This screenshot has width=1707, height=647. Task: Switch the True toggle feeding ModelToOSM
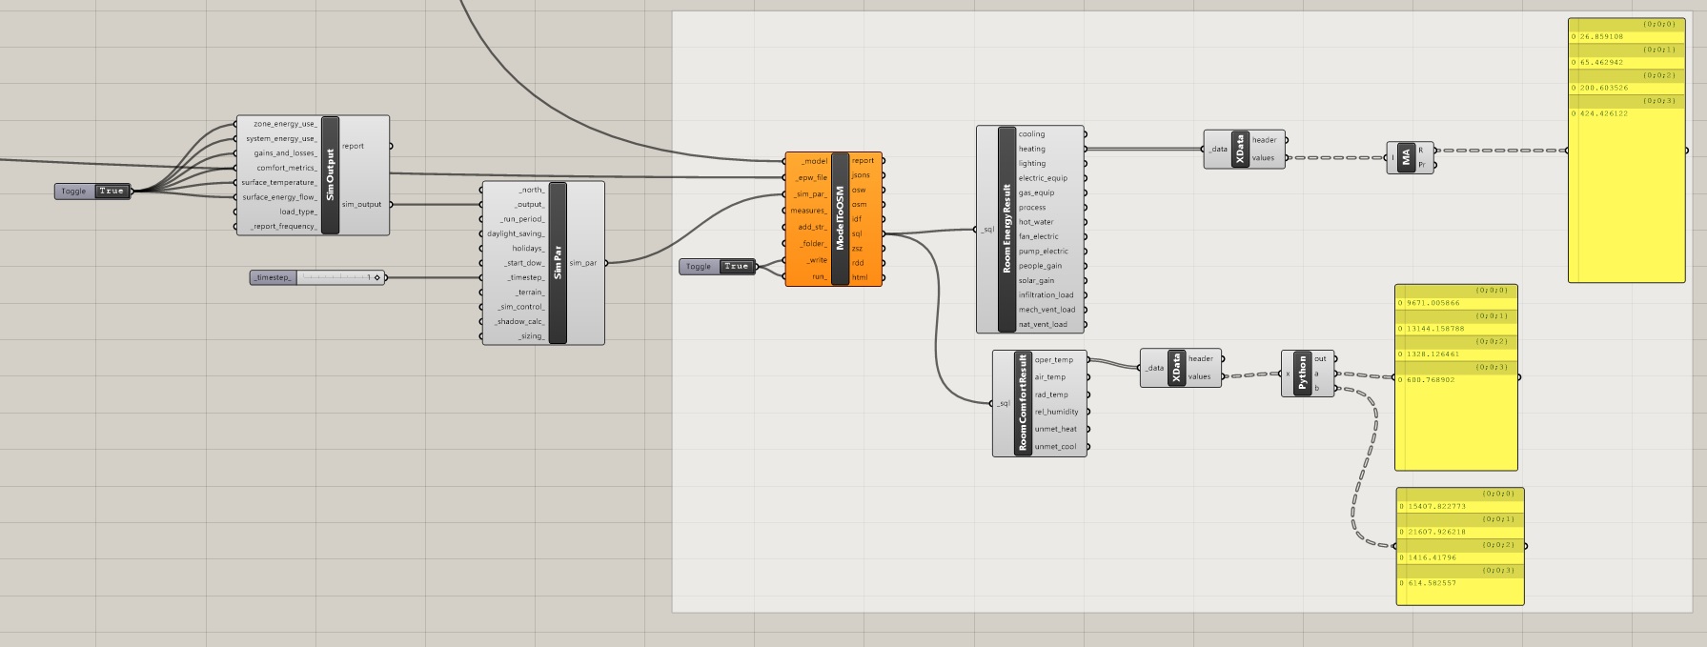[x=736, y=267]
